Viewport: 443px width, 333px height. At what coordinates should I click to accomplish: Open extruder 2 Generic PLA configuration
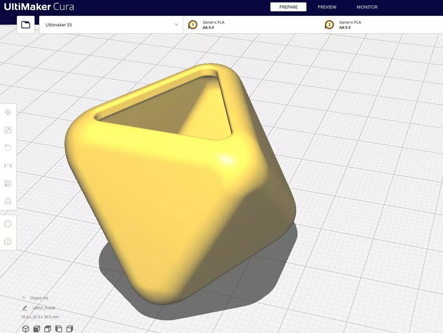[x=381, y=25]
